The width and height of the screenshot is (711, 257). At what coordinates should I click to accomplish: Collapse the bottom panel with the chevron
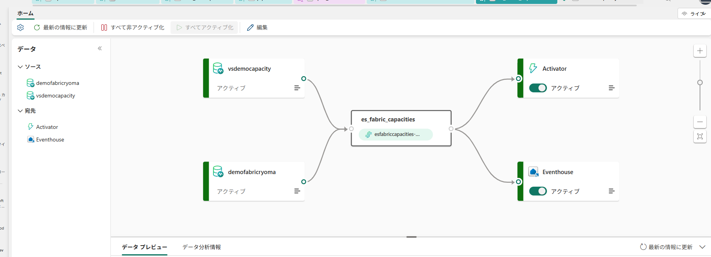pyautogui.click(x=702, y=247)
